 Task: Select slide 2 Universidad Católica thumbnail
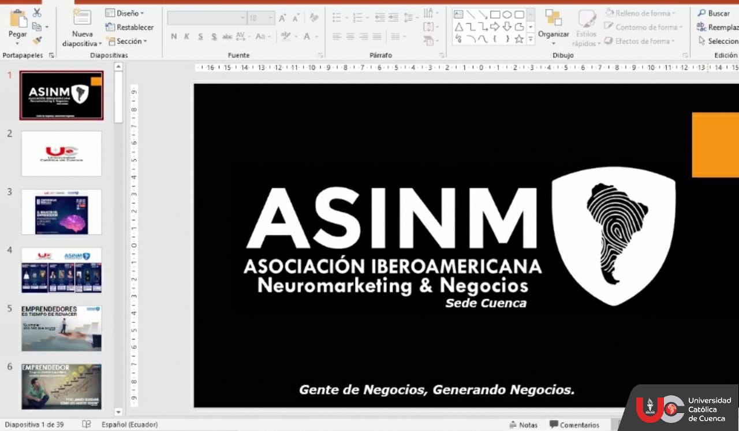tap(61, 153)
